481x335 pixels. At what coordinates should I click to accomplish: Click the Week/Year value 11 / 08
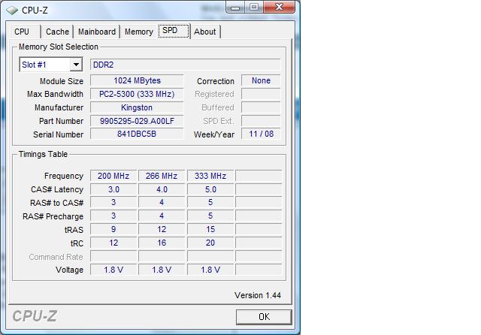point(261,134)
